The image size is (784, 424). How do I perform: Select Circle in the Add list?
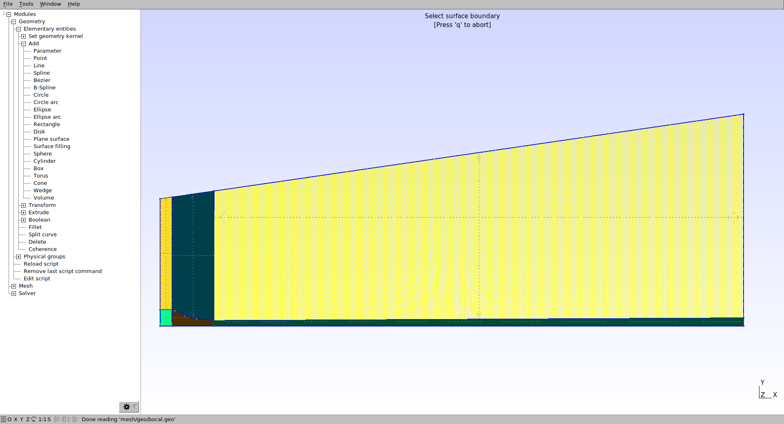click(41, 95)
